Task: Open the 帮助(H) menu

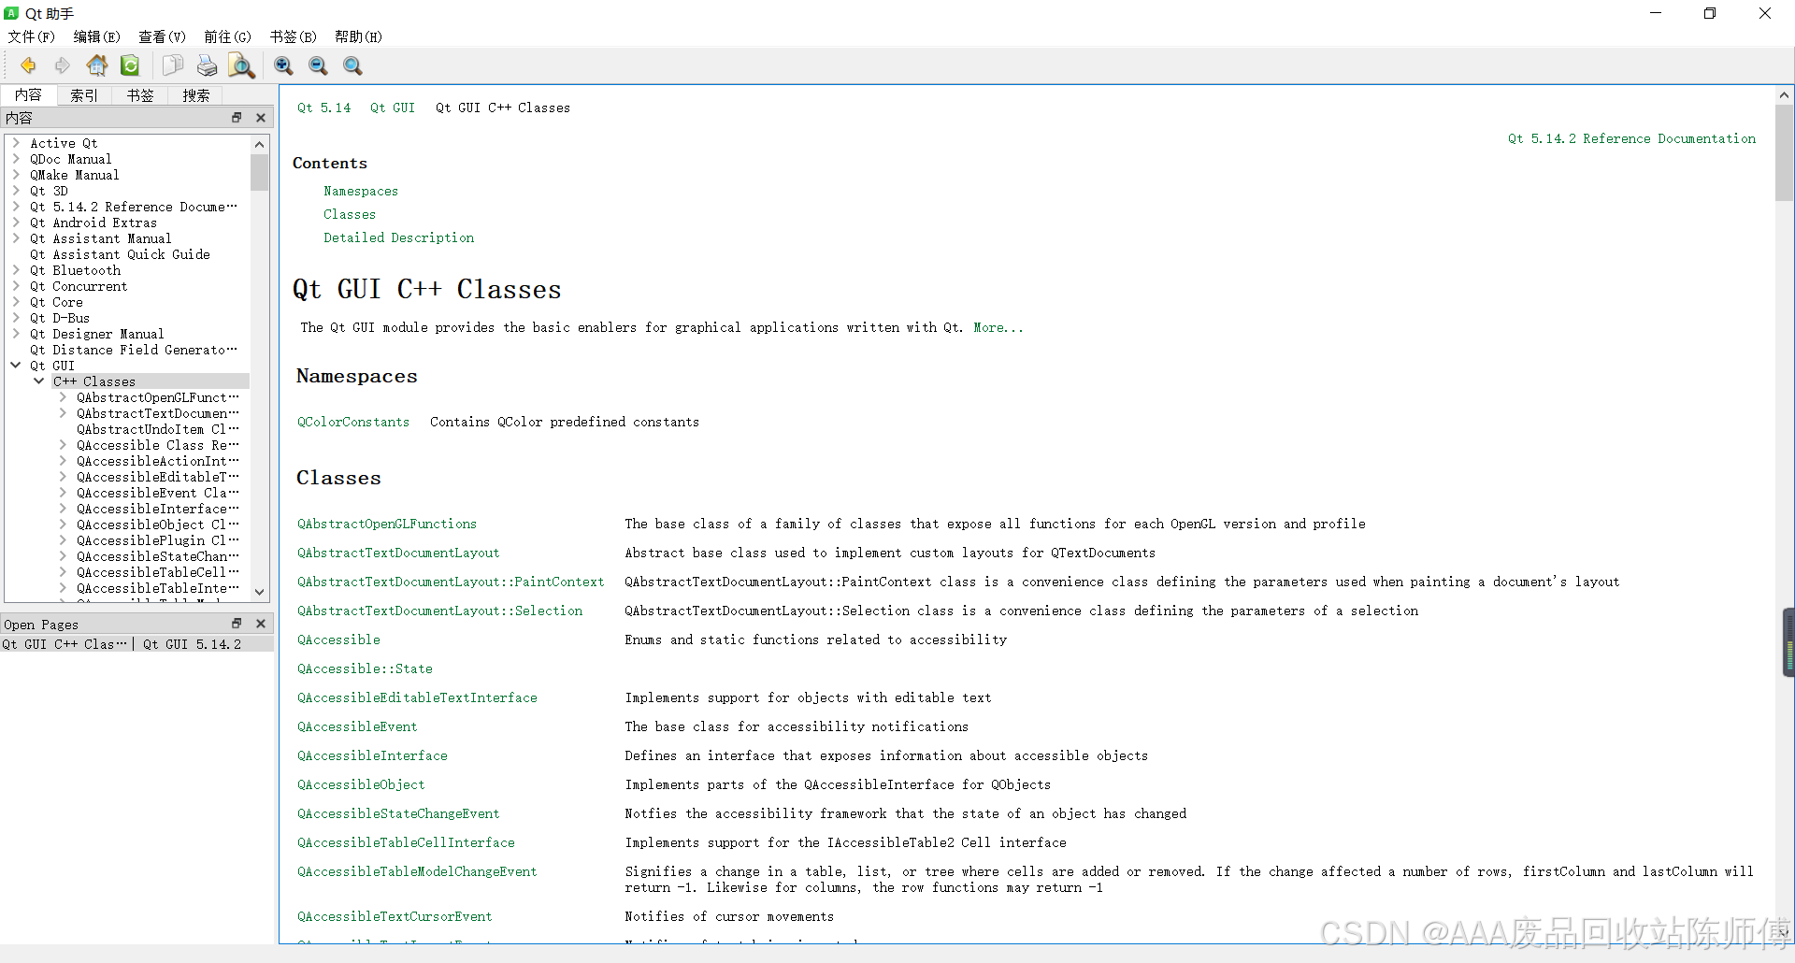Action: [x=359, y=36]
